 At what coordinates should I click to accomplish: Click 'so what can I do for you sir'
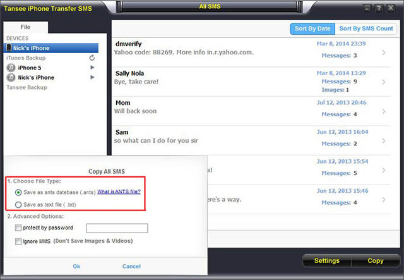tap(156, 141)
